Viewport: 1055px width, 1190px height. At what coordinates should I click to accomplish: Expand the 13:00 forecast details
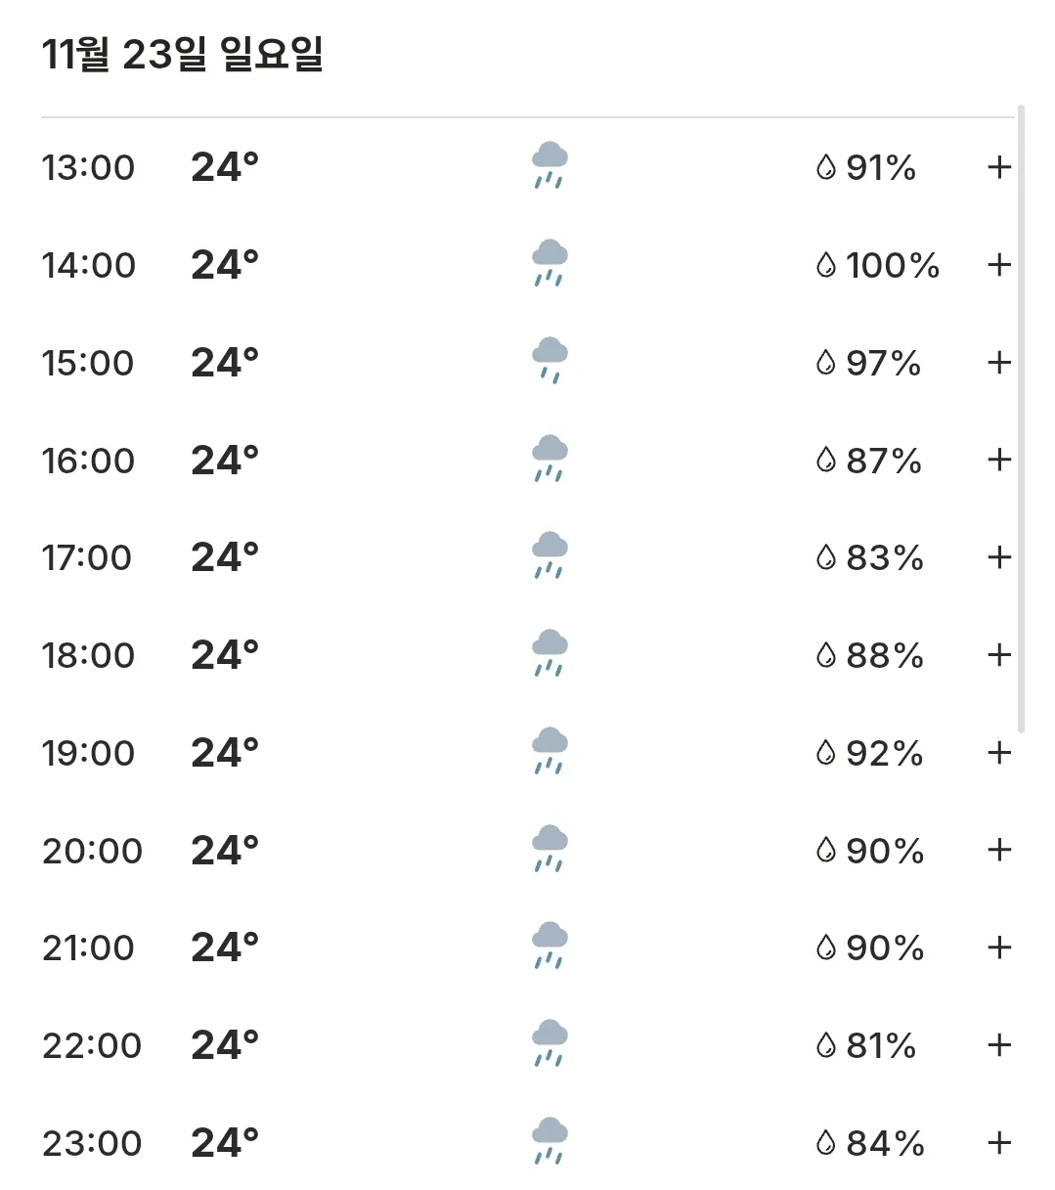[998, 167]
